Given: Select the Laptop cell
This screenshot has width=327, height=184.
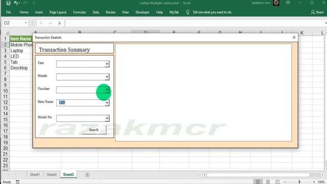Looking at the screenshot, I should pyautogui.click(x=21, y=51).
